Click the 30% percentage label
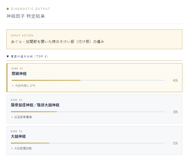Screen dimensions: 189x158 [x=175, y=112]
